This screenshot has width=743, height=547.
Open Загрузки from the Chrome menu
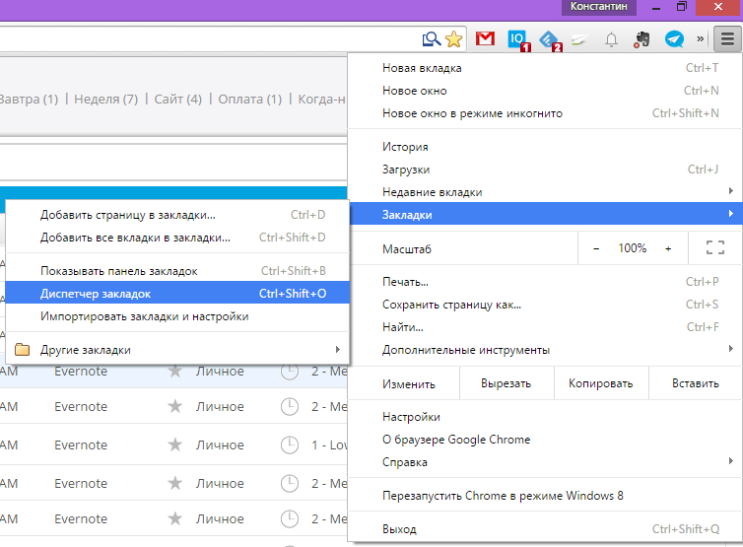(x=545, y=170)
